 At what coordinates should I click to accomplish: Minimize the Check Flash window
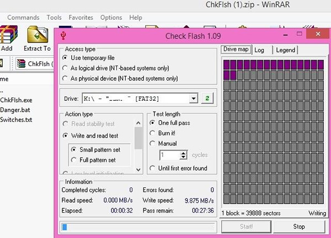coord(285,35)
